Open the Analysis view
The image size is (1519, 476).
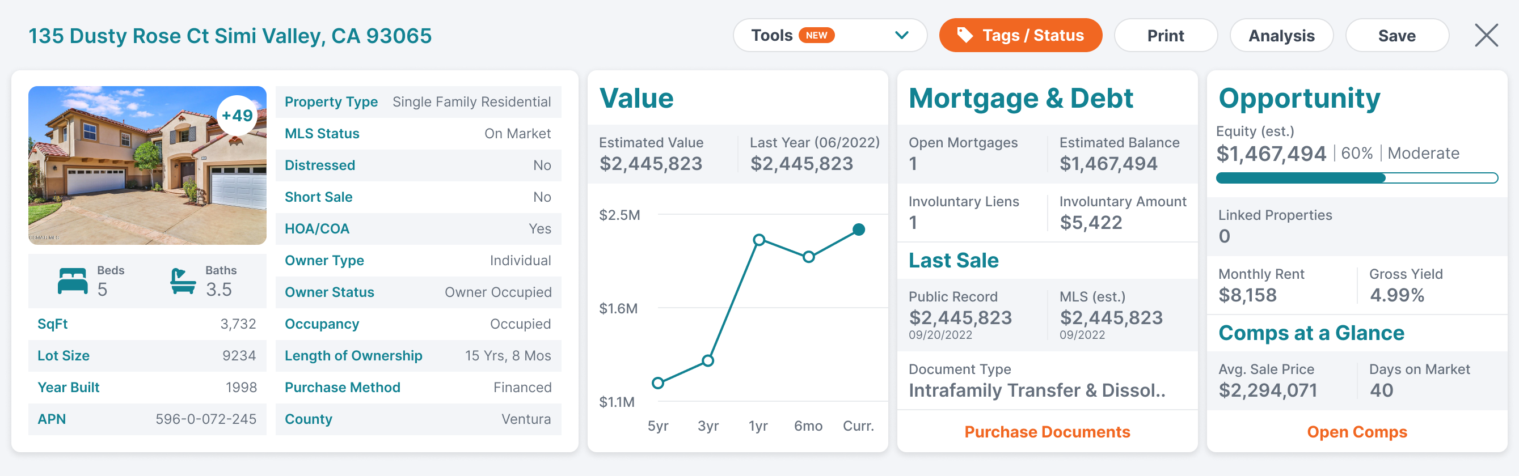pyautogui.click(x=1281, y=35)
